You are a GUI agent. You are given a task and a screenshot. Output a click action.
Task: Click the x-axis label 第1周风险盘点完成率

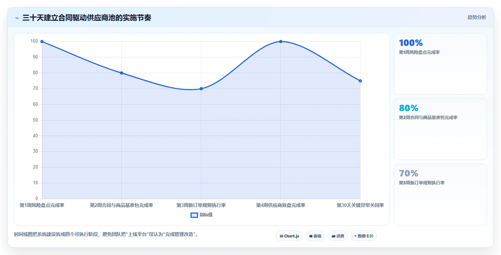click(42, 205)
